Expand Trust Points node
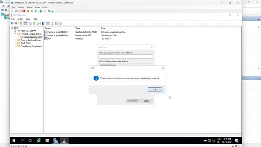The width and height of the screenshot is (261, 147). coord(15,43)
